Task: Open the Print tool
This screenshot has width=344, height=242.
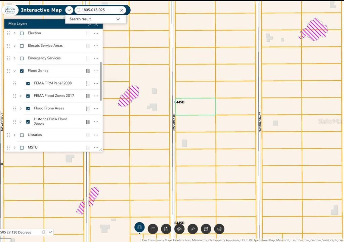Action: (x=219, y=229)
